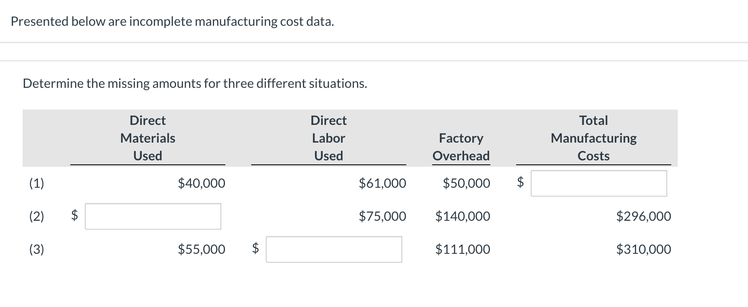Click the Direct Materials Used column header
This screenshot has height=307, width=748.
147,138
